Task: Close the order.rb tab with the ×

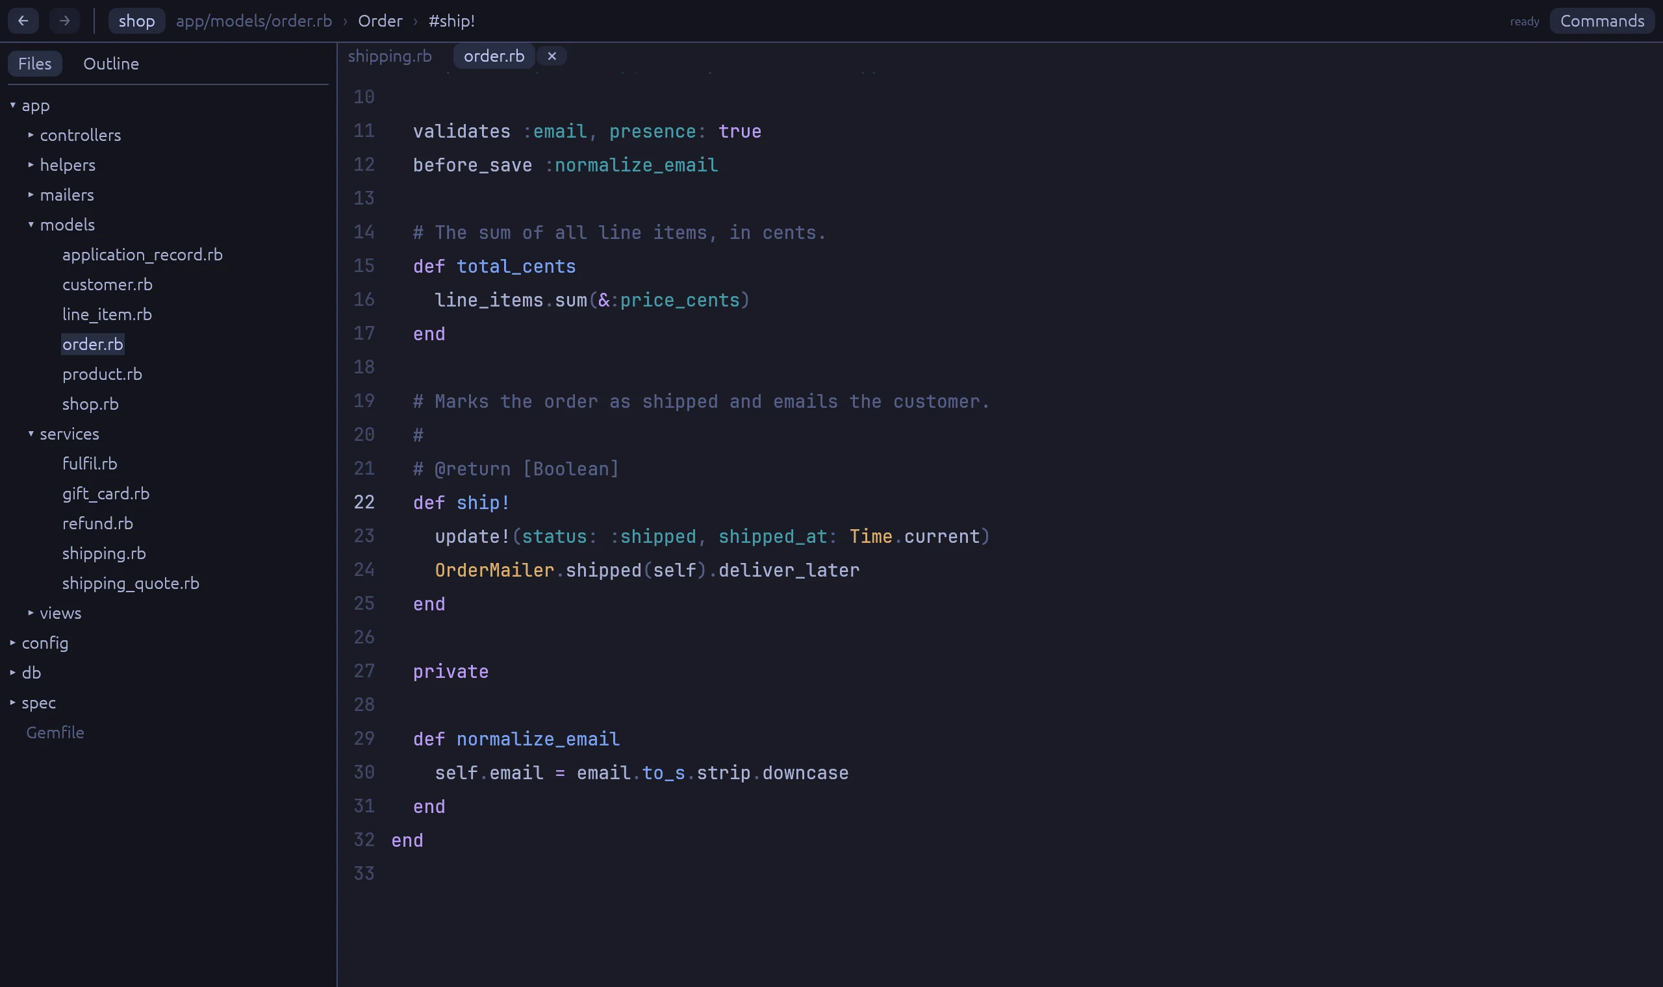Action: pos(552,56)
